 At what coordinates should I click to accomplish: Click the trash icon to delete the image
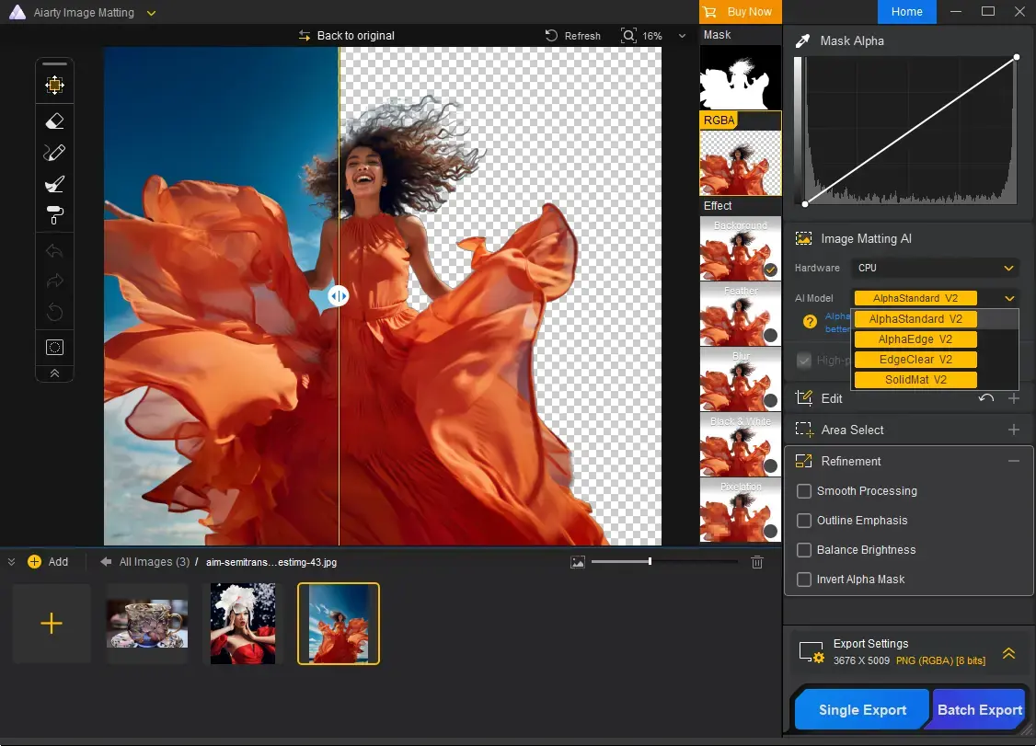pos(757,561)
